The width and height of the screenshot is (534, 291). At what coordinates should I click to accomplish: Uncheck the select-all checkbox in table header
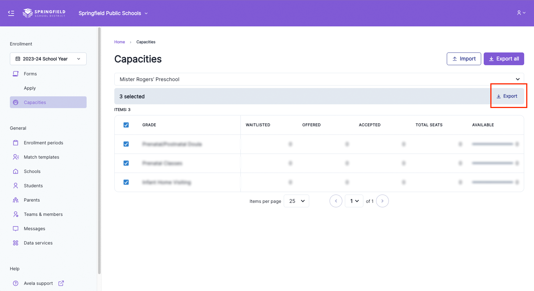pyautogui.click(x=126, y=125)
